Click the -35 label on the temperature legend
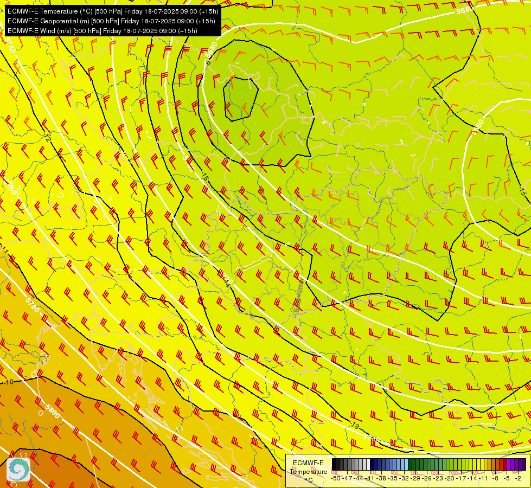This screenshot has height=488, width=531. [394, 478]
